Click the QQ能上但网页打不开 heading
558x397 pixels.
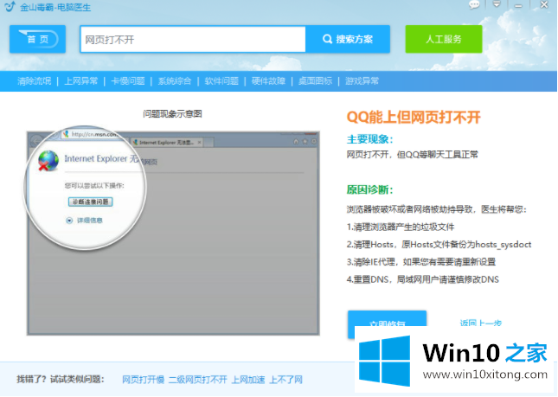coord(414,117)
